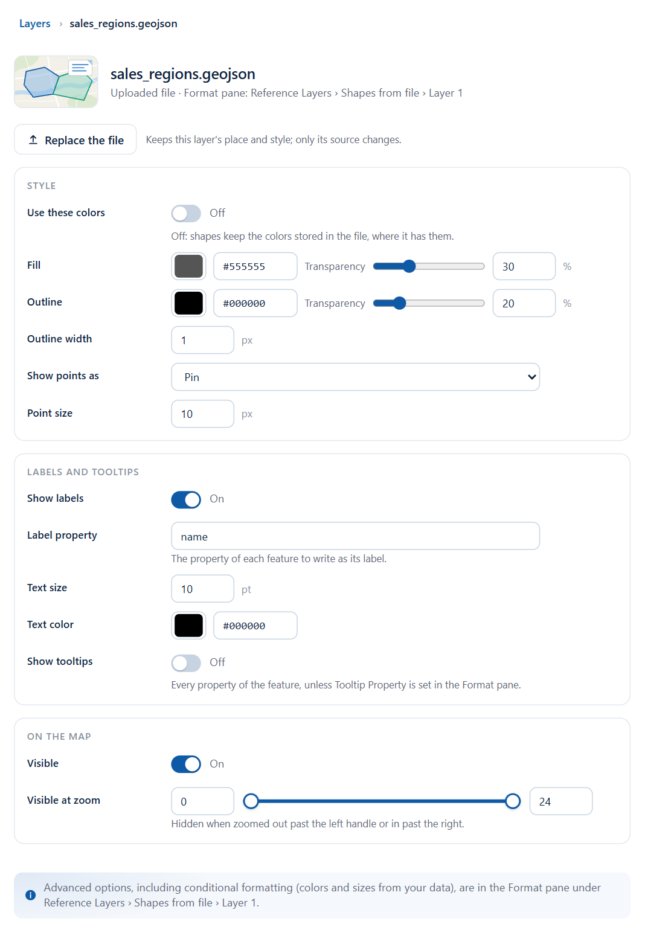Switch off the Visible toggle
Screen dimensions: 645x933
(186, 765)
